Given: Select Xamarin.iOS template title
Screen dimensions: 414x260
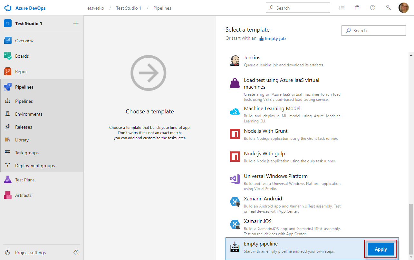Looking at the screenshot, I should pos(258,221).
